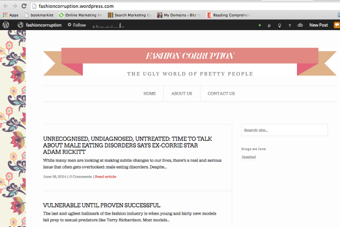
Task: Click Read article for the Adam Rickitt post
Action: 105,176
